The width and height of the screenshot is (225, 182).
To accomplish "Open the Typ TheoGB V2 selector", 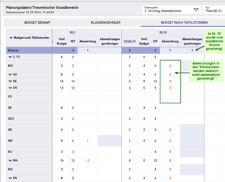I will [x=214, y=10].
